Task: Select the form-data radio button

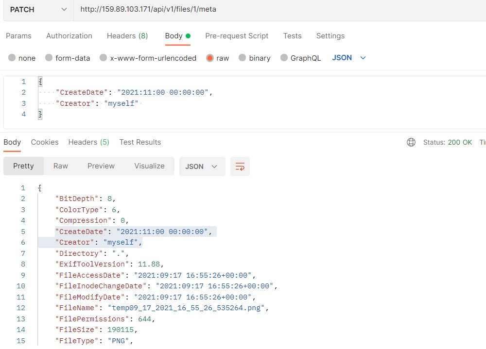Action: click(49, 58)
